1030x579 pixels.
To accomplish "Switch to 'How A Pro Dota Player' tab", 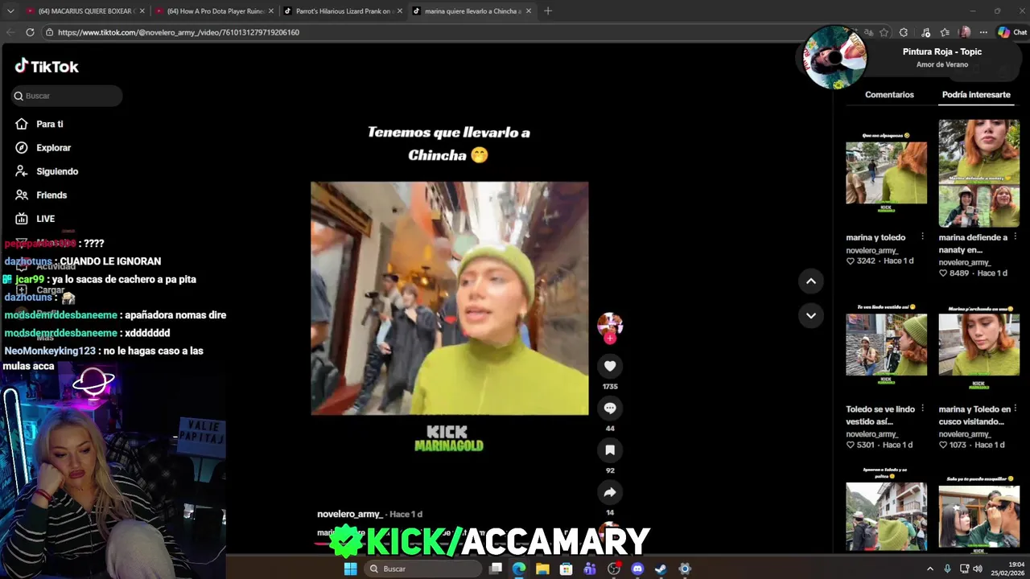I will tap(214, 11).
